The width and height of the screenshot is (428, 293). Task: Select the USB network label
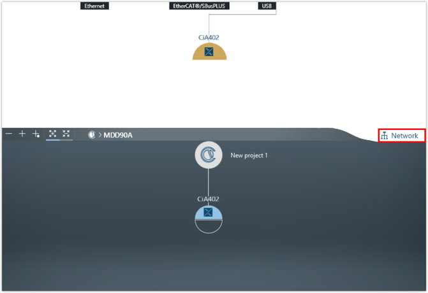267,6
